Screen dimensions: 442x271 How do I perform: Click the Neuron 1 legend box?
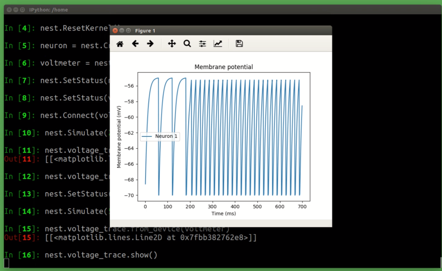[x=160, y=136]
